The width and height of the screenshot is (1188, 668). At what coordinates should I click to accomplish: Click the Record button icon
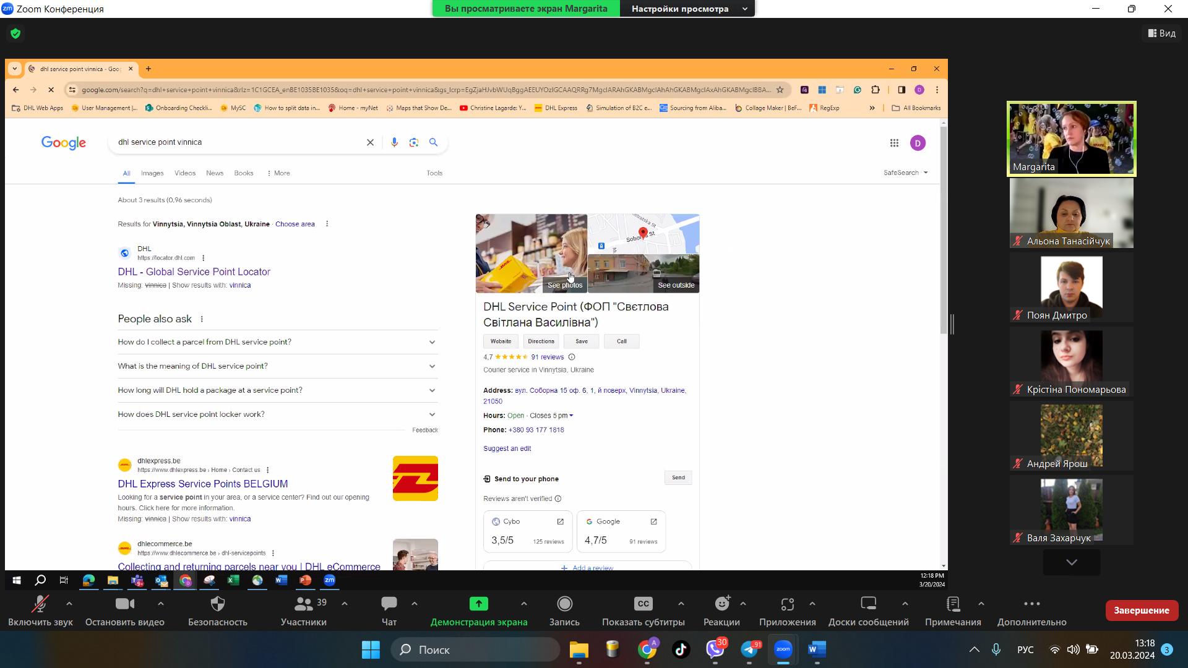[564, 604]
